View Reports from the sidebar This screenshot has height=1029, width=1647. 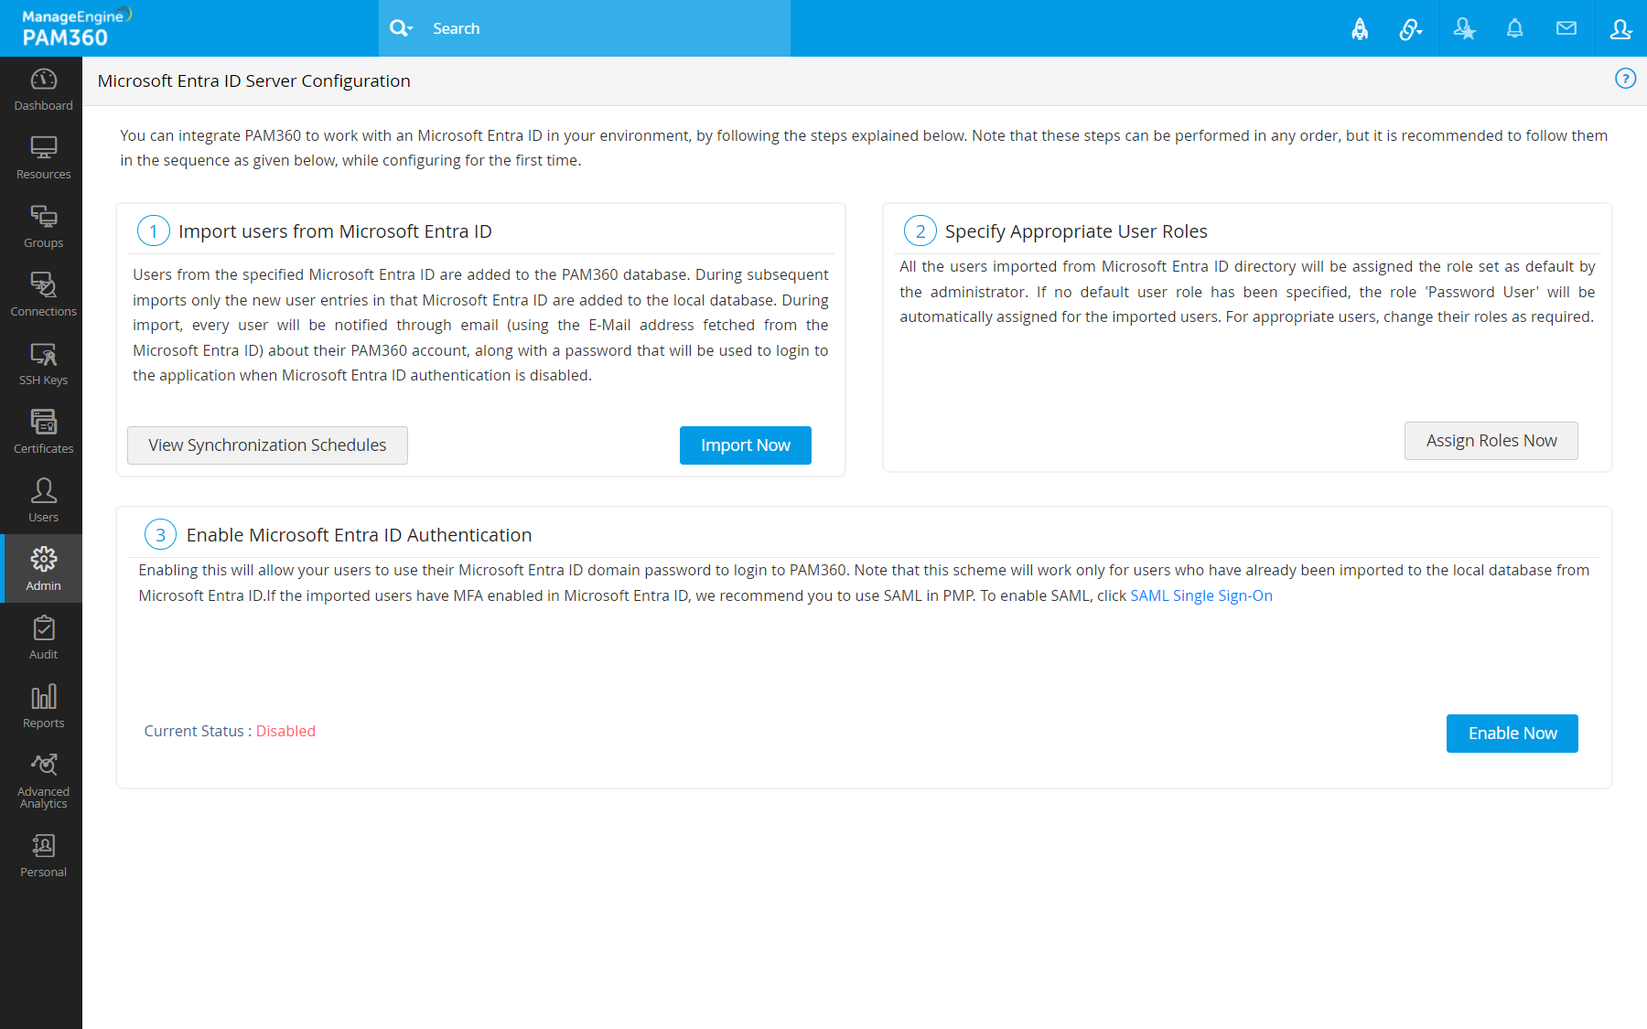(43, 708)
